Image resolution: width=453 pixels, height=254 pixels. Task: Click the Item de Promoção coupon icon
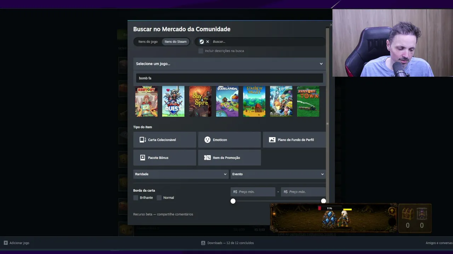(x=207, y=158)
